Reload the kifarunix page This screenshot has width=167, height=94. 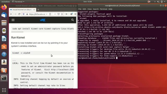pyautogui.click(x=19, y=14)
